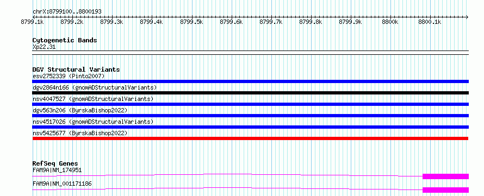Click the 8799.2k ruler tick label
This screenshot has height=196, width=484.
72,22
